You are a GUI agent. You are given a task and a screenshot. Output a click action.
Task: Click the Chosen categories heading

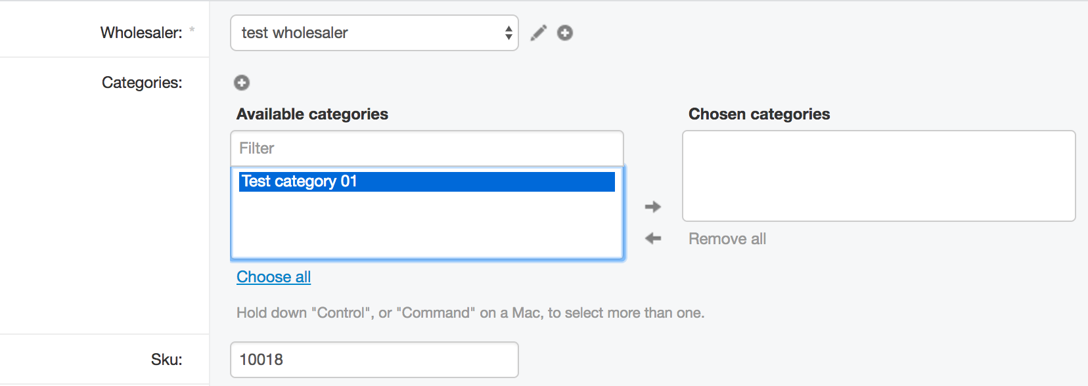759,114
